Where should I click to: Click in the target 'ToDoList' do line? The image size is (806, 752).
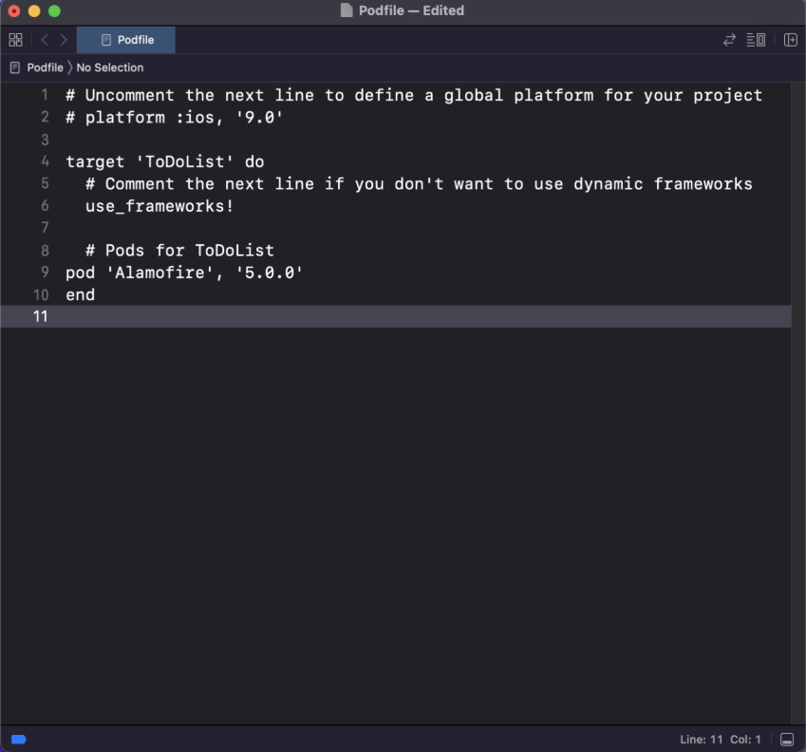[x=164, y=162]
